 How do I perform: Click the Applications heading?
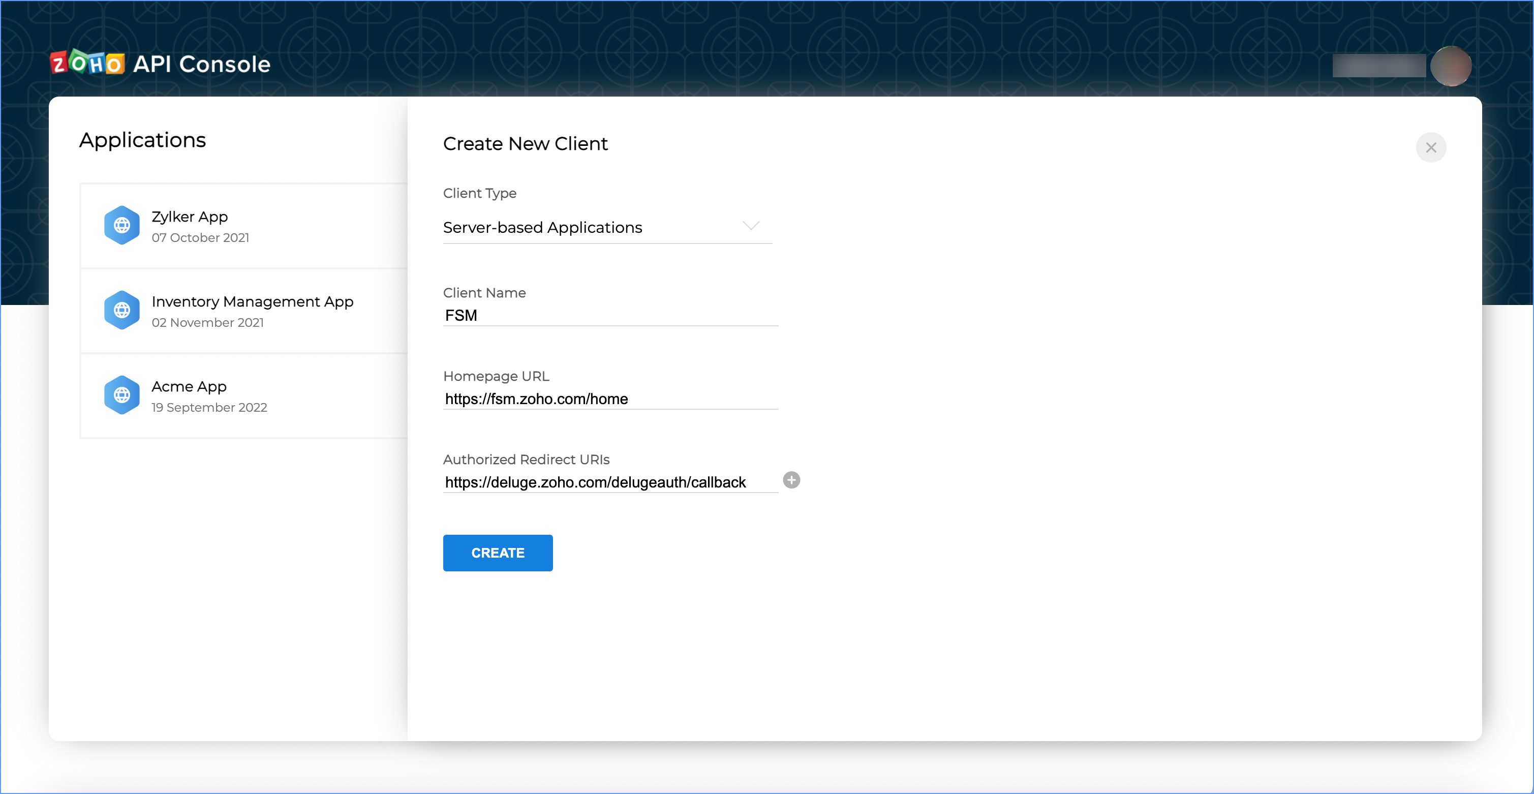(x=142, y=140)
